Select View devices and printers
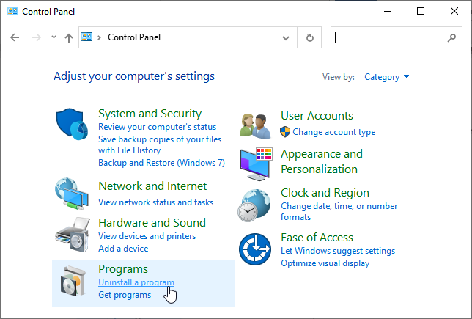Screen dimensions: 472x319 (x=147, y=236)
